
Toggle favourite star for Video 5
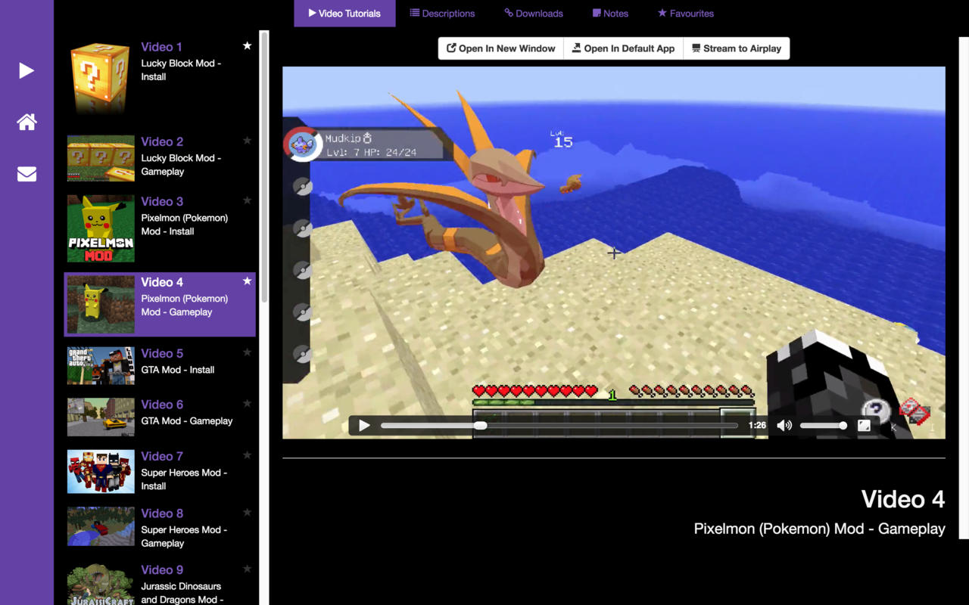247,352
